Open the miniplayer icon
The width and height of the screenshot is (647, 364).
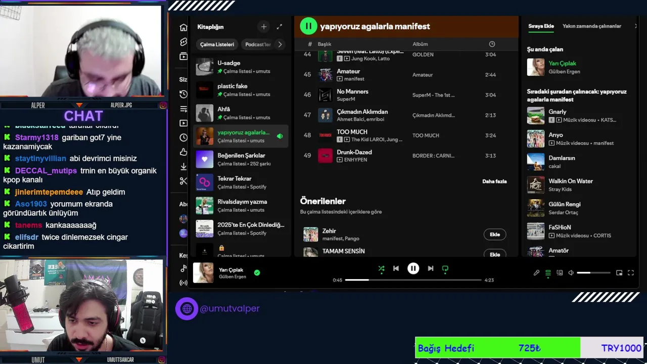(x=619, y=273)
